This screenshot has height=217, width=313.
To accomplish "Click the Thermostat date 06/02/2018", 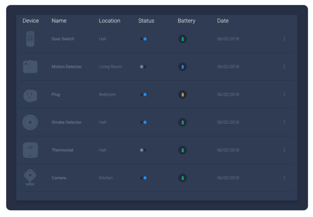I will pyautogui.click(x=228, y=150).
